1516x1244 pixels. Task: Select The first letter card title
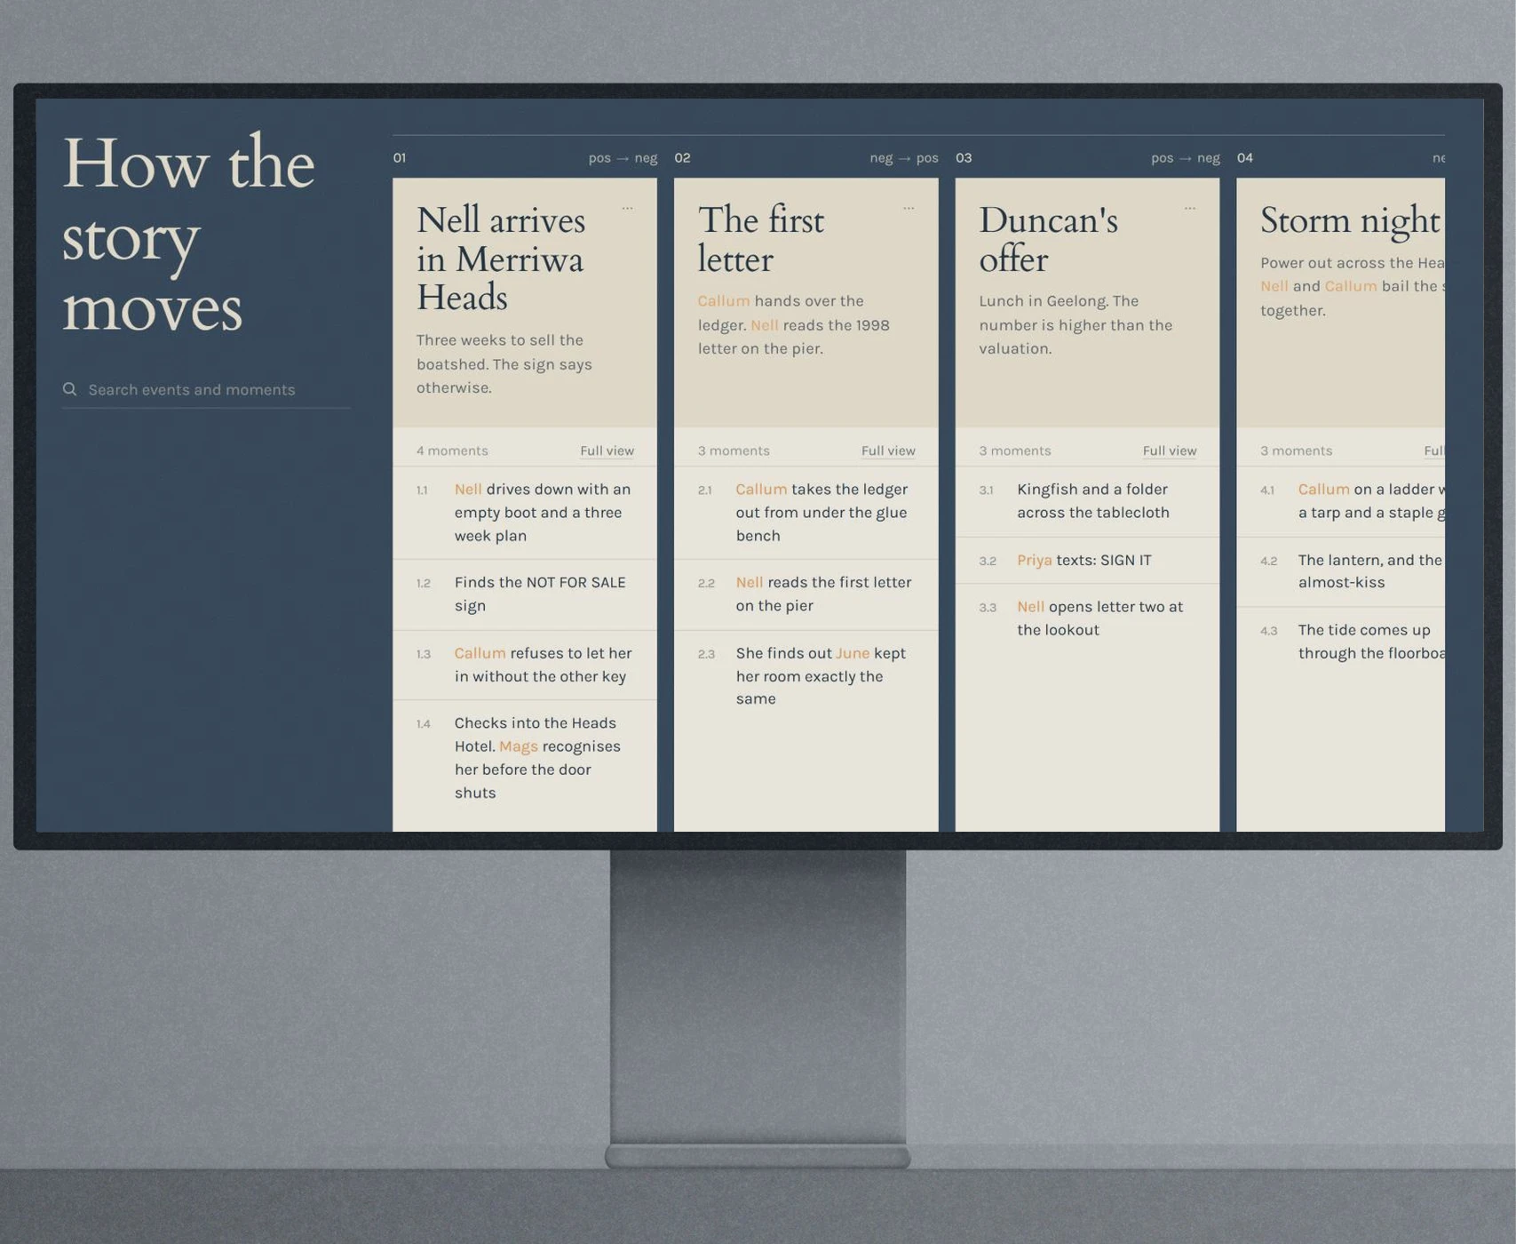point(761,240)
